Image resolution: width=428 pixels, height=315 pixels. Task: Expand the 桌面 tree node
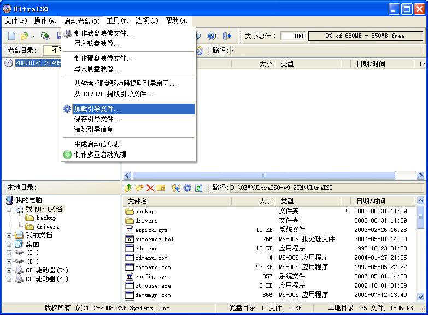(9, 244)
